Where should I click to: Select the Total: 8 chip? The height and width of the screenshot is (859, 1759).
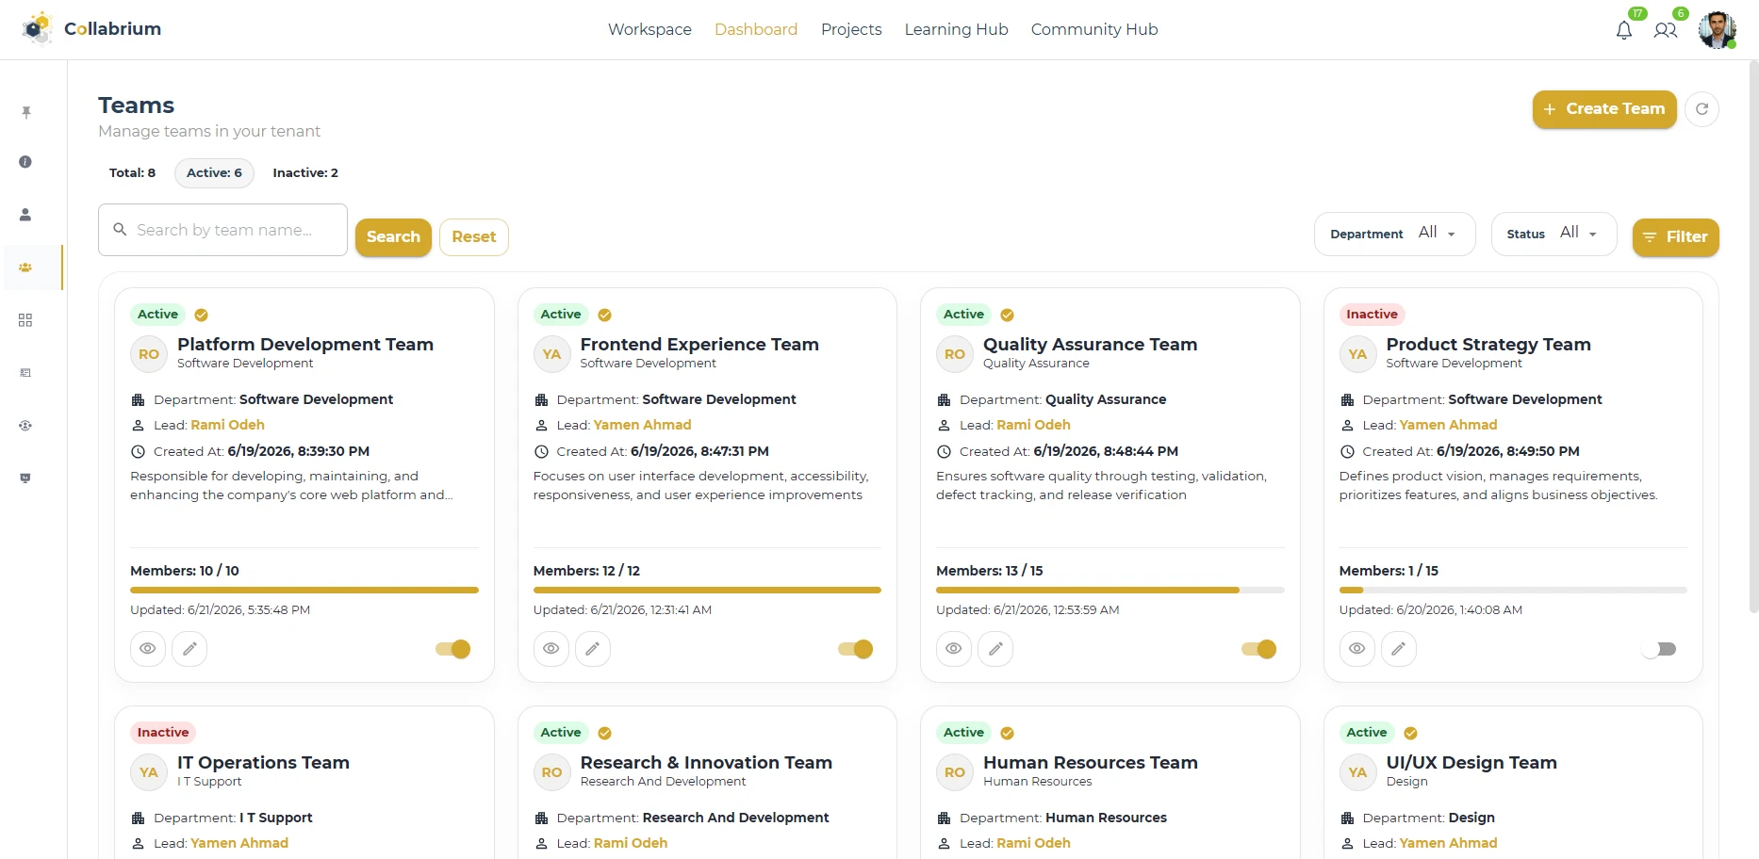coord(132,173)
